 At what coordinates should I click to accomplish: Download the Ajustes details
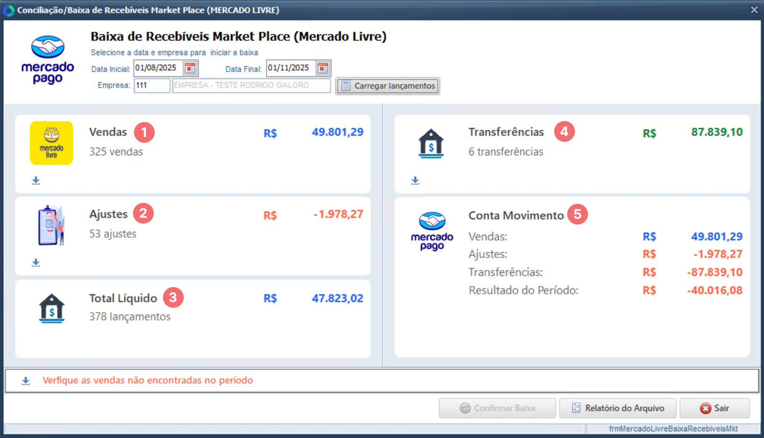point(36,263)
